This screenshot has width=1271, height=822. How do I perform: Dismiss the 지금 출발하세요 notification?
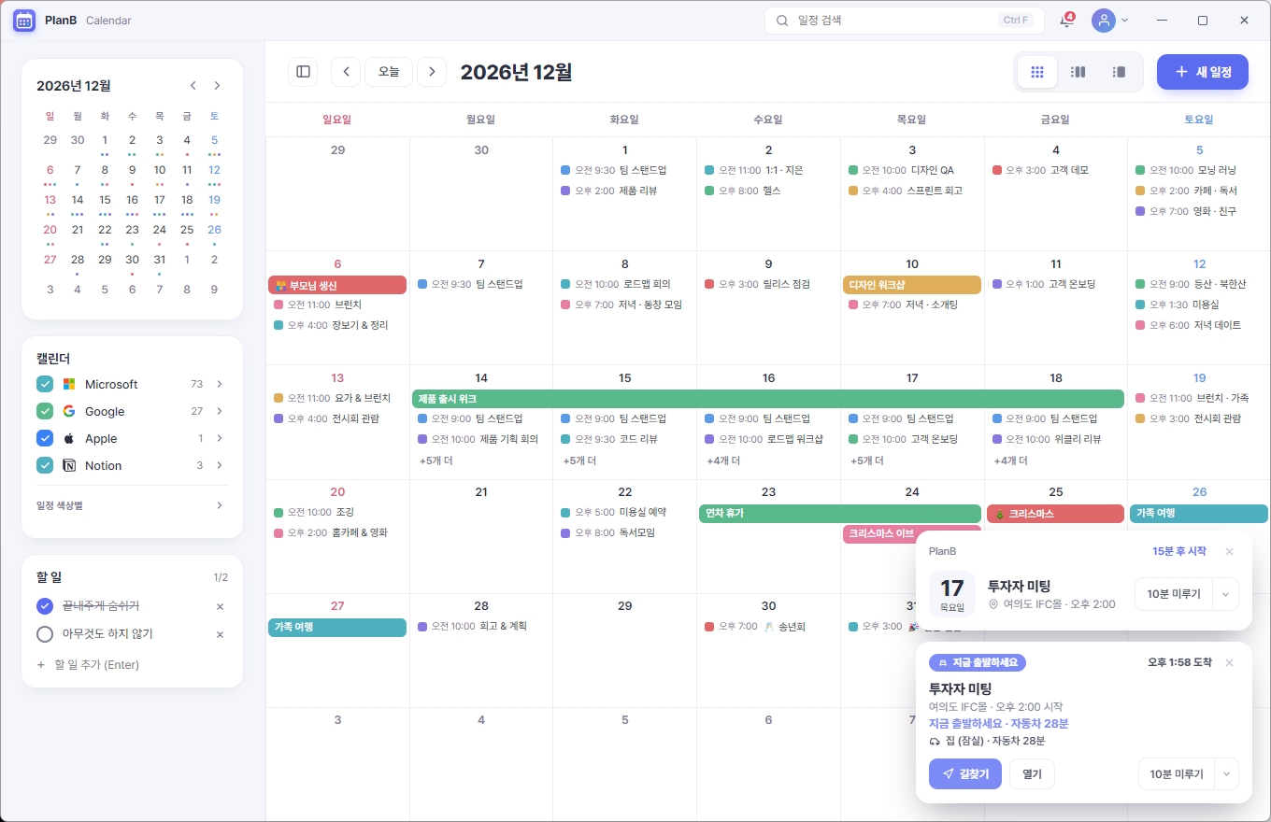[x=1229, y=662]
